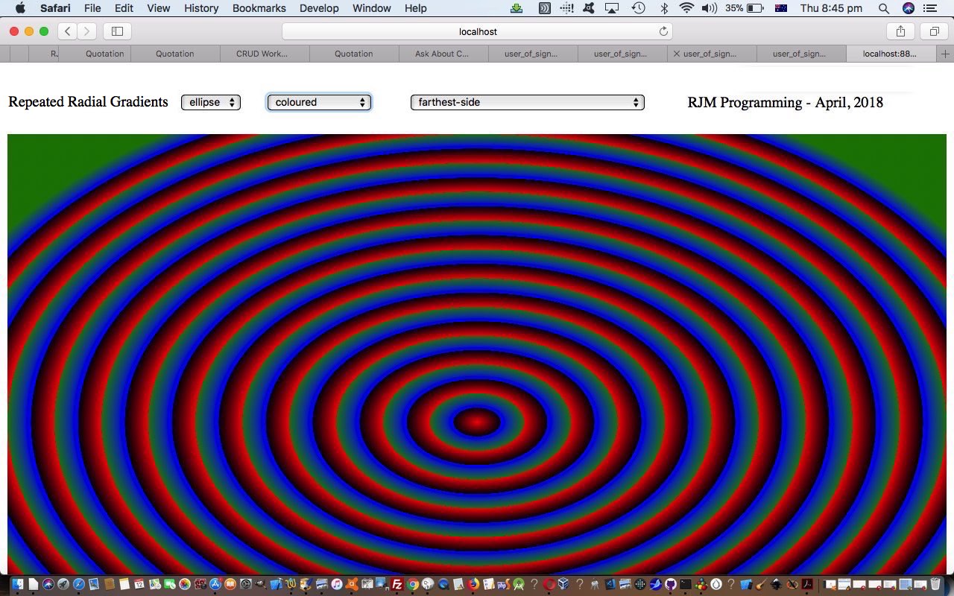Viewport: 954px width, 596px height.
Task: Open the Help menu
Action: click(416, 8)
